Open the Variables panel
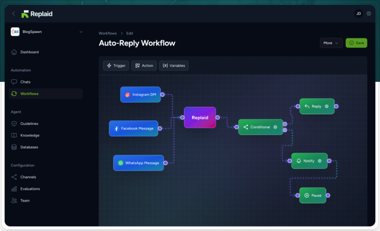380x231 pixels. coord(174,66)
